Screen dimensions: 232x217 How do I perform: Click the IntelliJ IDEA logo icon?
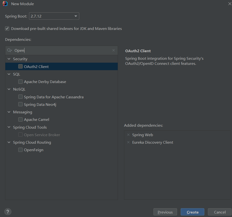point(5,4)
